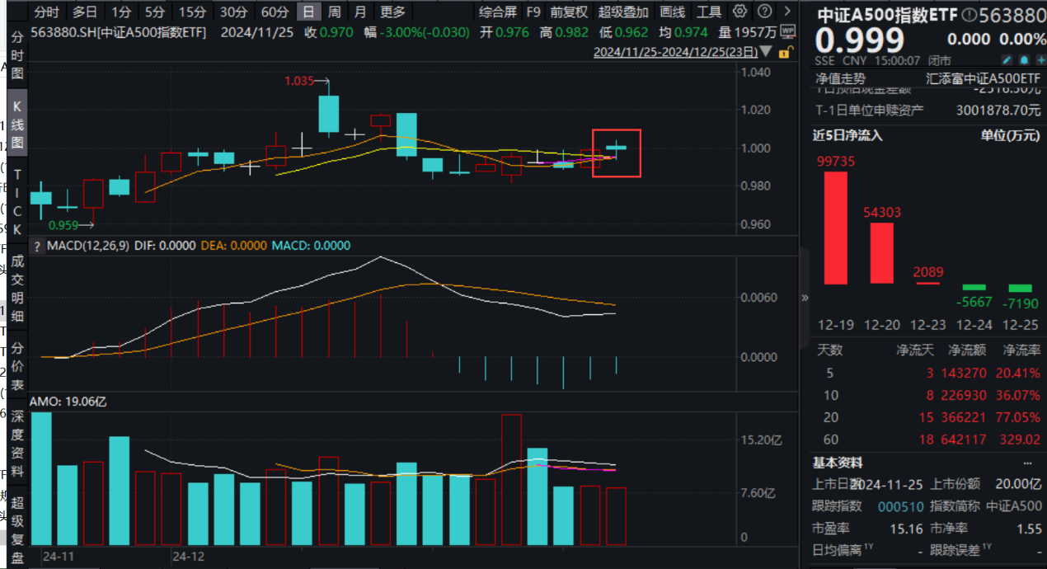
Task: Click the help question mark icon
Action: [765, 12]
